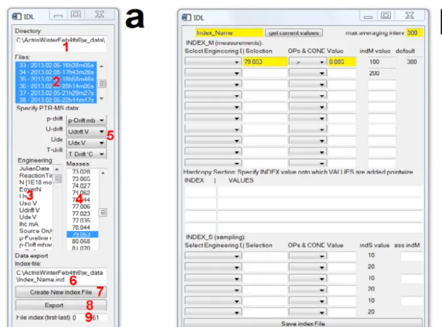Viewport: 442px width, 327px height.
Task: Click the Index-file path field
Action: 61,276
